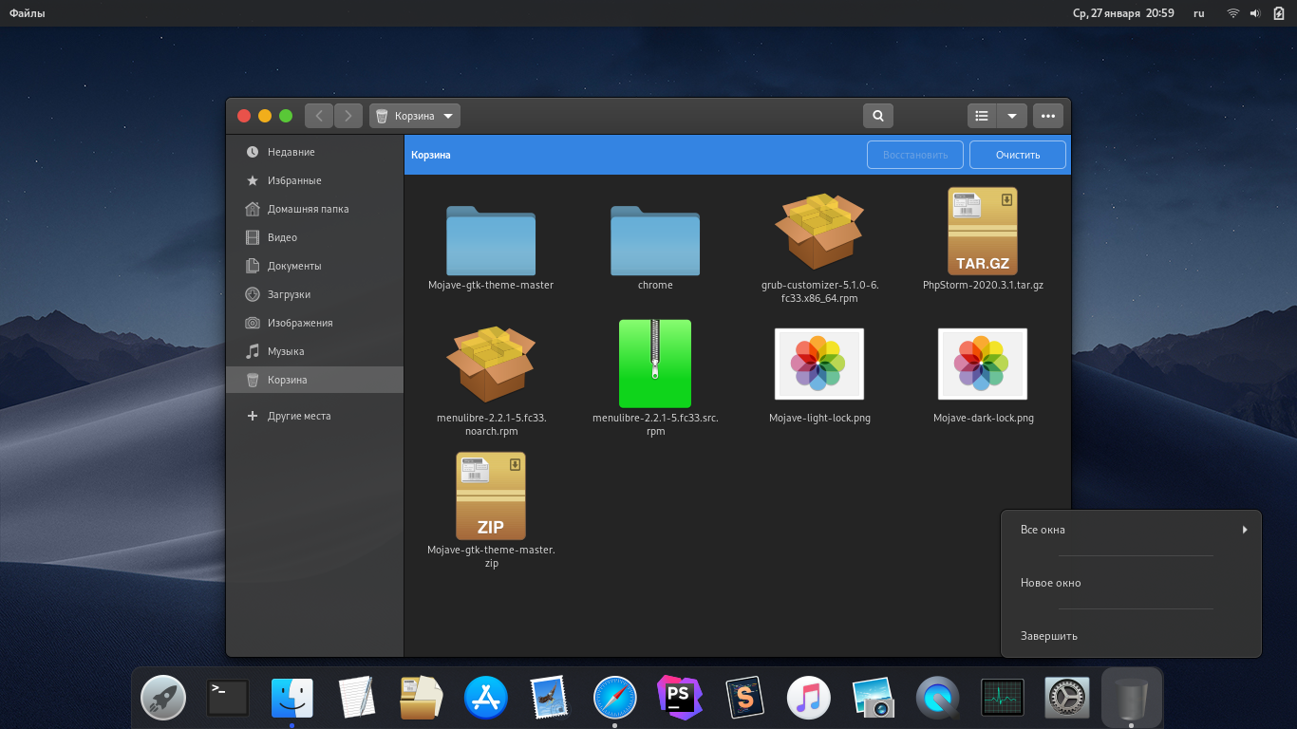Screen dimensions: 1297x729
Task: Switch to list view in Files toolbar
Action: click(982, 116)
